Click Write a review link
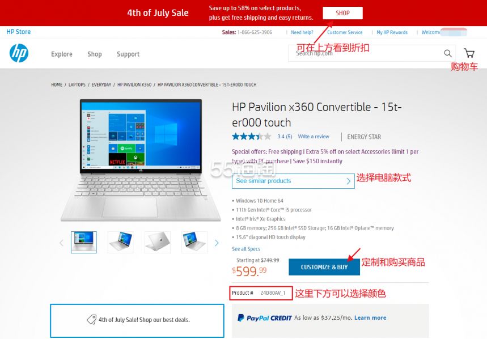 pos(314,136)
